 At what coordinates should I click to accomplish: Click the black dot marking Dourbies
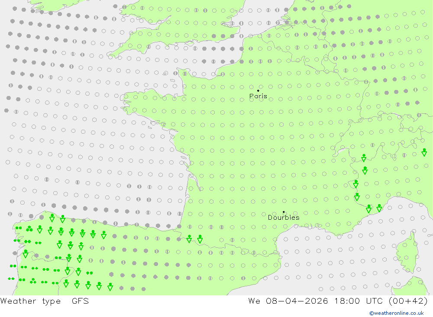pyautogui.click(x=284, y=212)
